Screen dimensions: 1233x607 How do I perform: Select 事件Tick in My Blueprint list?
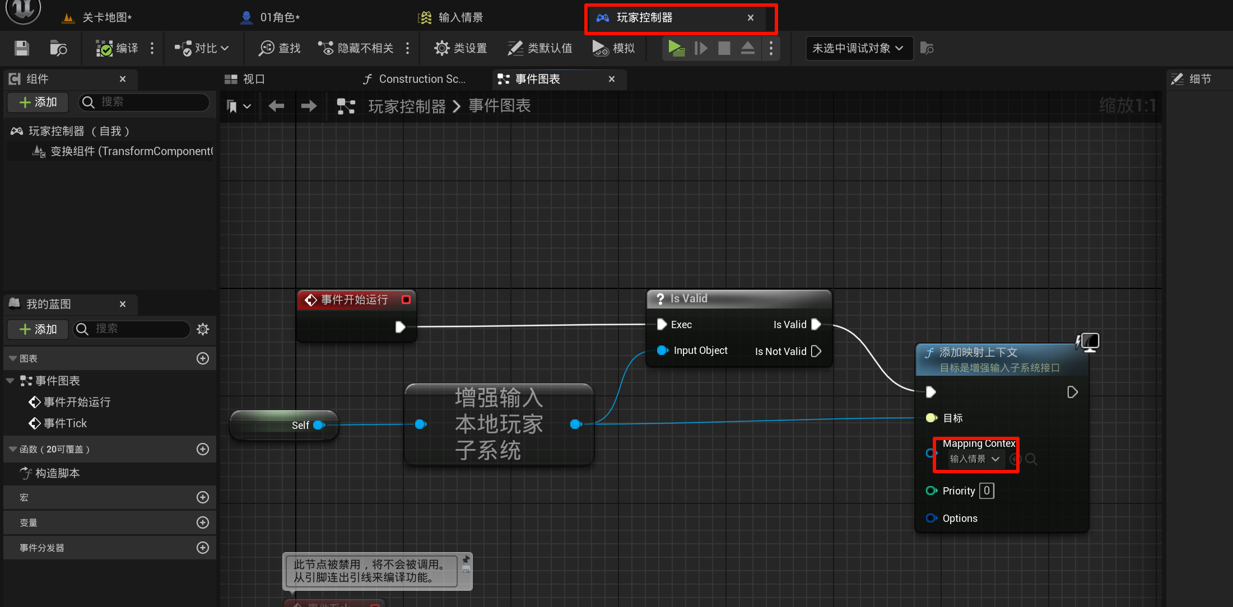(65, 423)
